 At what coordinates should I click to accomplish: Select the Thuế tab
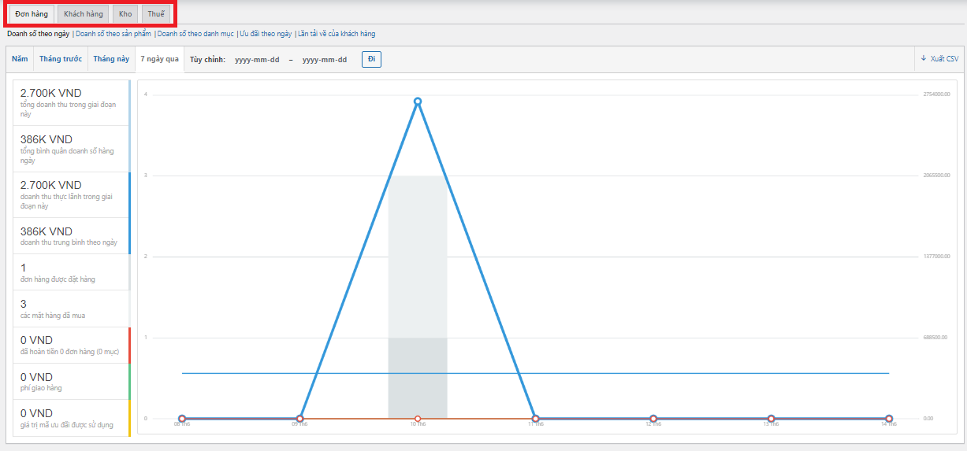click(156, 14)
